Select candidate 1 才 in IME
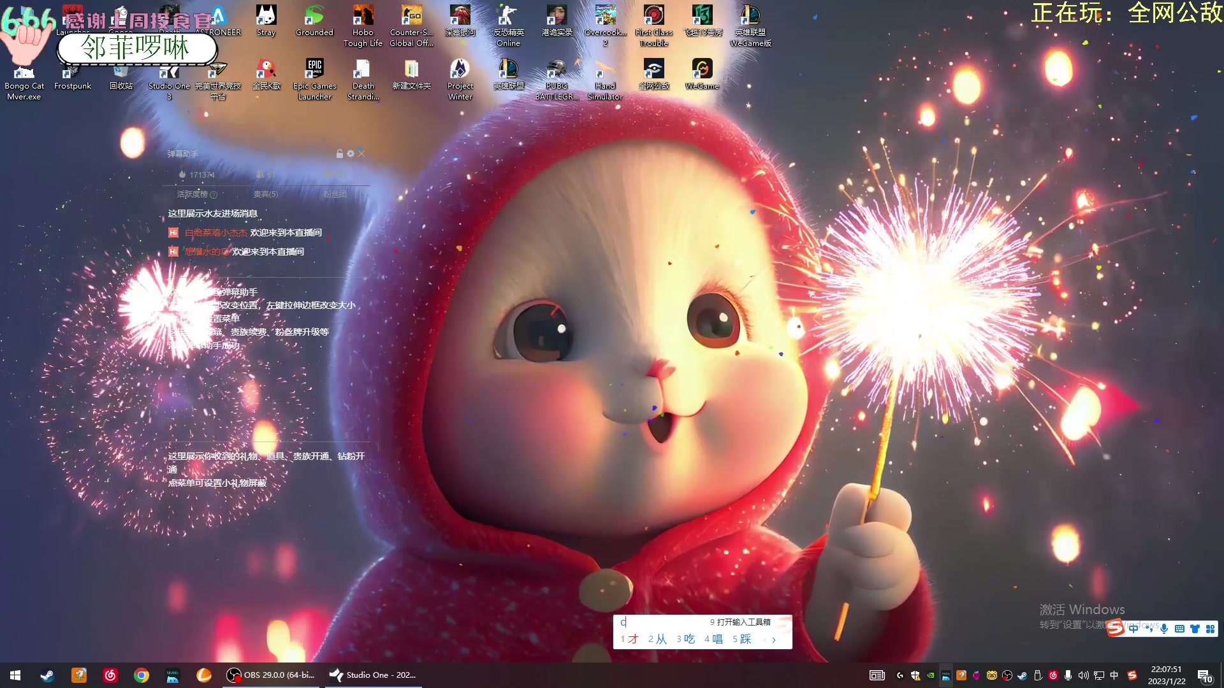 point(629,639)
